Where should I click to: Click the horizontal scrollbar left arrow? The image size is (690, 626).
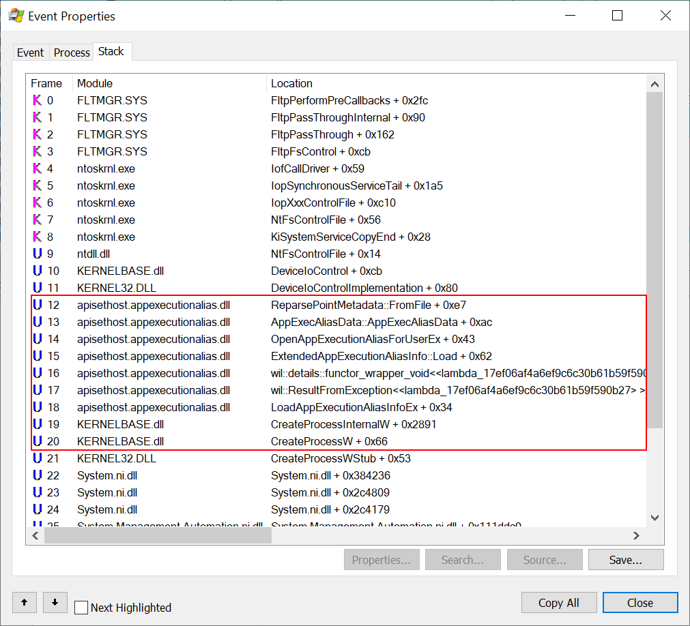click(x=35, y=535)
